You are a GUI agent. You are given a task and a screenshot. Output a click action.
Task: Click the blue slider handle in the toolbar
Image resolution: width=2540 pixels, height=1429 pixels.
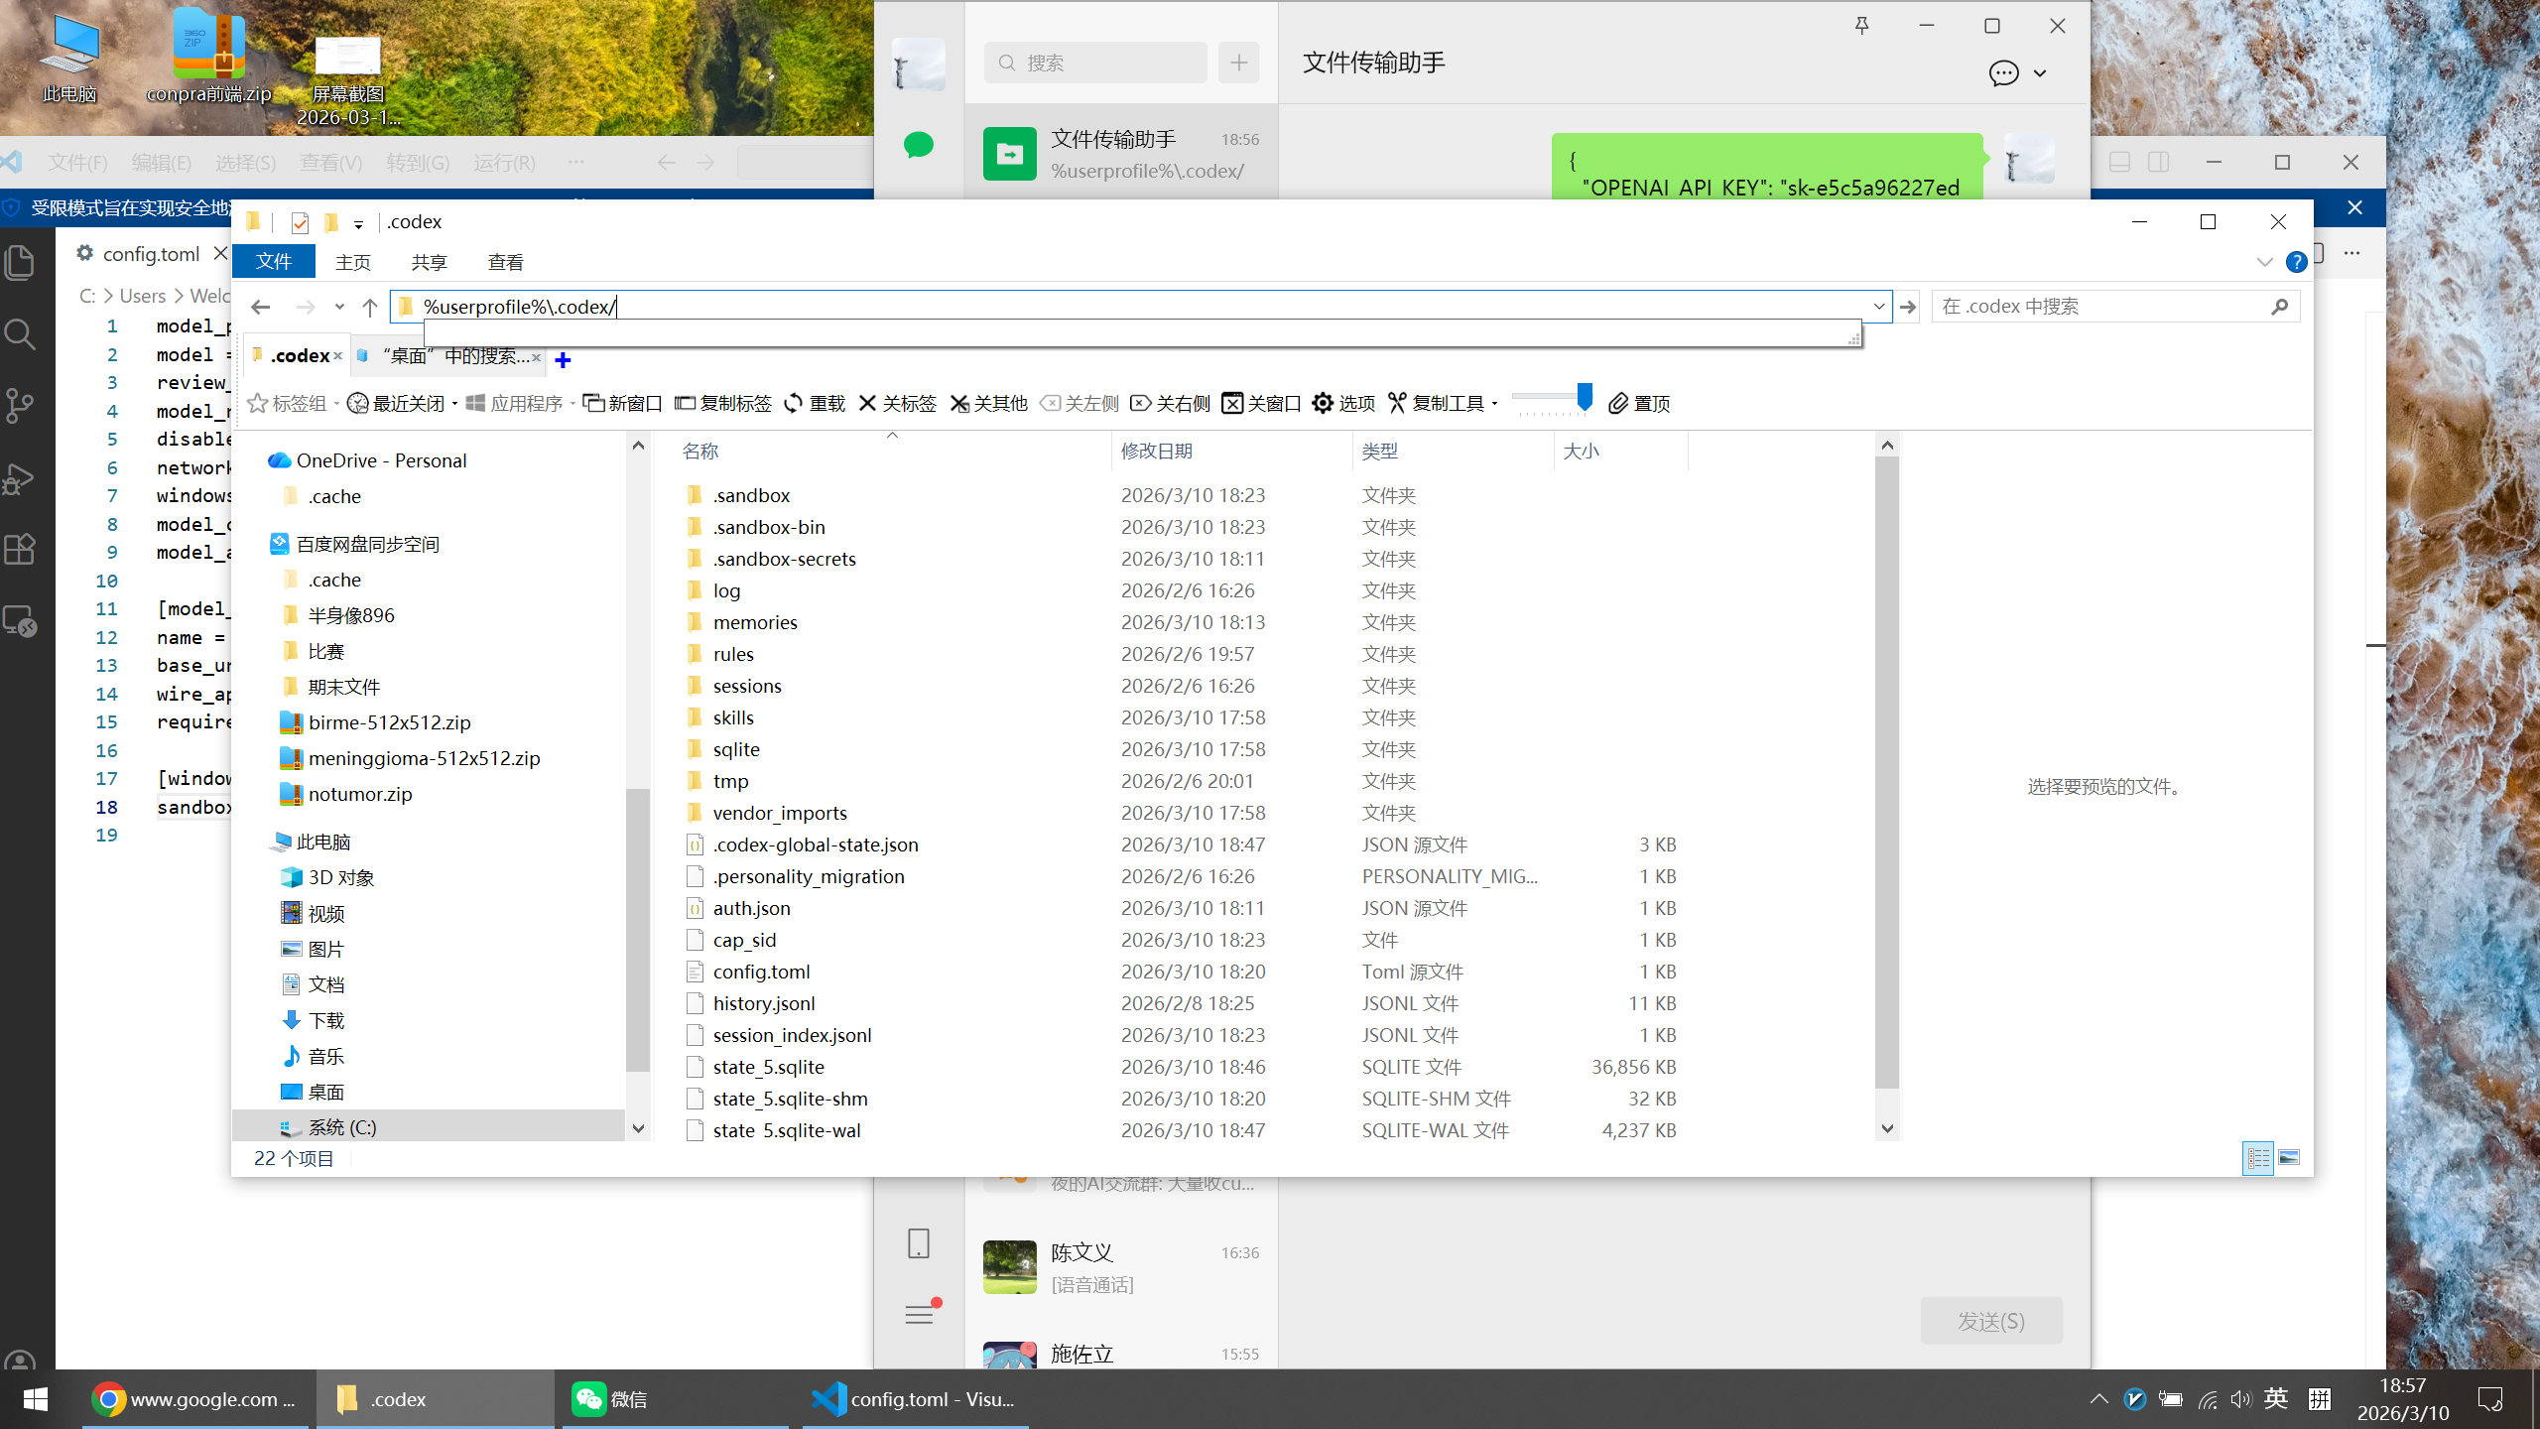(1585, 397)
